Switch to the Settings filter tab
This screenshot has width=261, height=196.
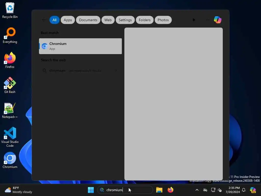pyautogui.click(x=125, y=20)
